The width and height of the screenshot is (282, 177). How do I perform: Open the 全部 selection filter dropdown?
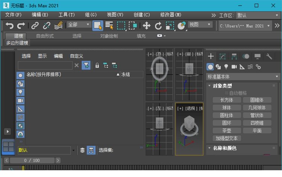tap(79, 25)
